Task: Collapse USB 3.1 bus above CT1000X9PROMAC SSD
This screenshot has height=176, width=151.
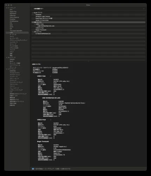Action: pyautogui.click(x=32, y=32)
